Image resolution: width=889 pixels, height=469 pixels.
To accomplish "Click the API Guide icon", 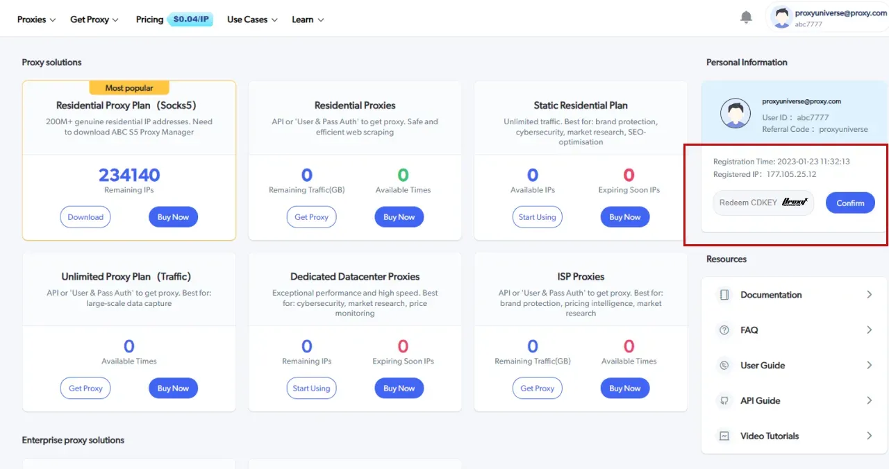I will pos(724,401).
